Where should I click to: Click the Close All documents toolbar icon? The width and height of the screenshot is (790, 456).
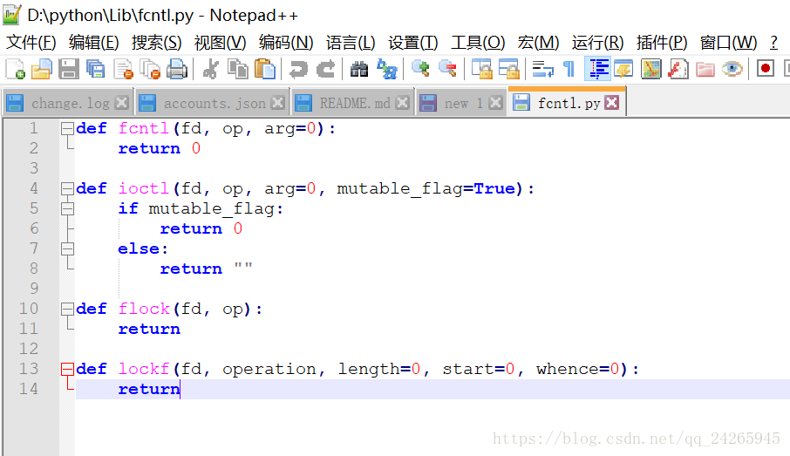point(150,69)
